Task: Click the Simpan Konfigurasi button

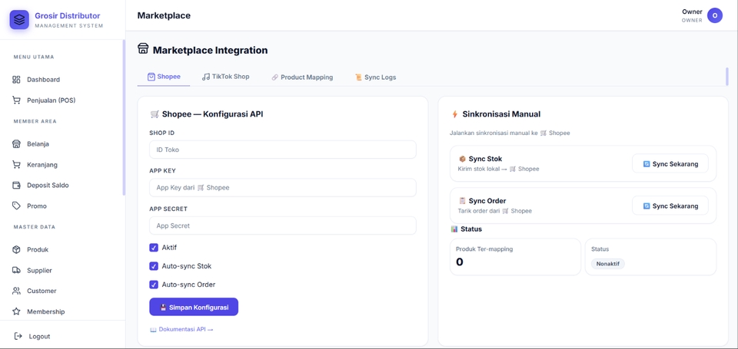Action: coord(194,307)
